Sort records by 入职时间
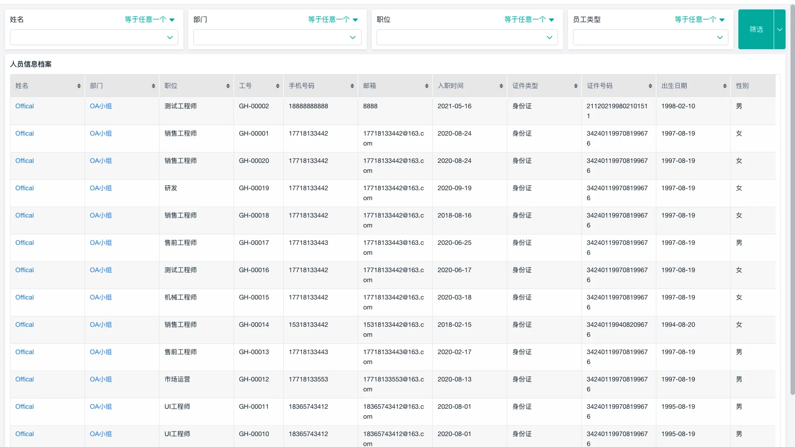This screenshot has width=795, height=447. 500,85
